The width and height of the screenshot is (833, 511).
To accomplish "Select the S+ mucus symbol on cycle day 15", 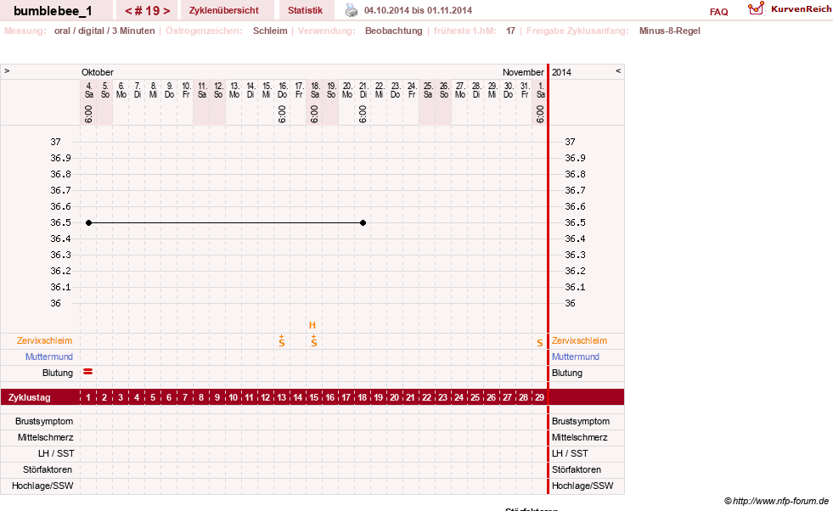I will (x=314, y=341).
